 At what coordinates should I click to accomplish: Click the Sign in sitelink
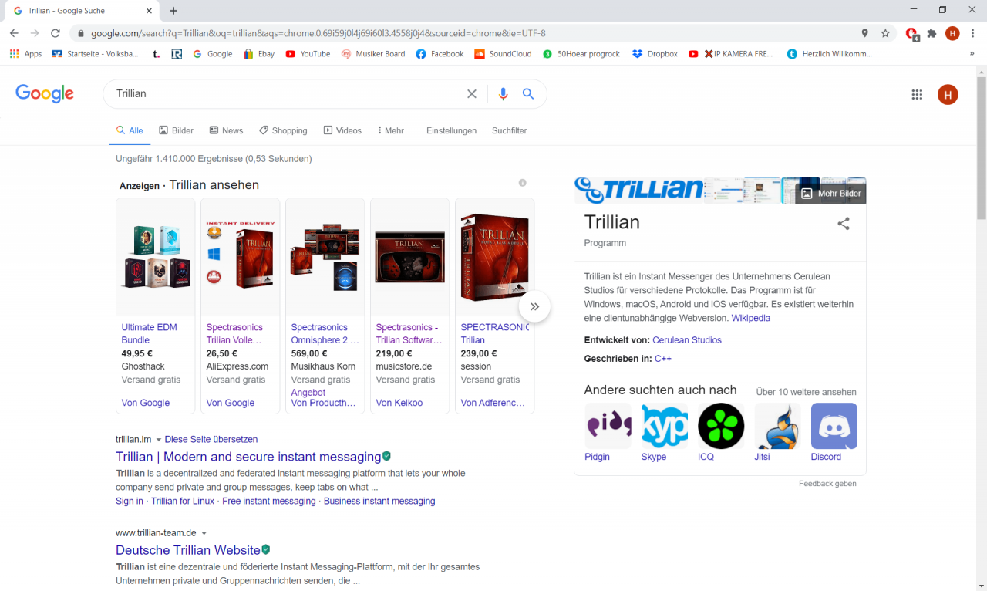(130, 501)
